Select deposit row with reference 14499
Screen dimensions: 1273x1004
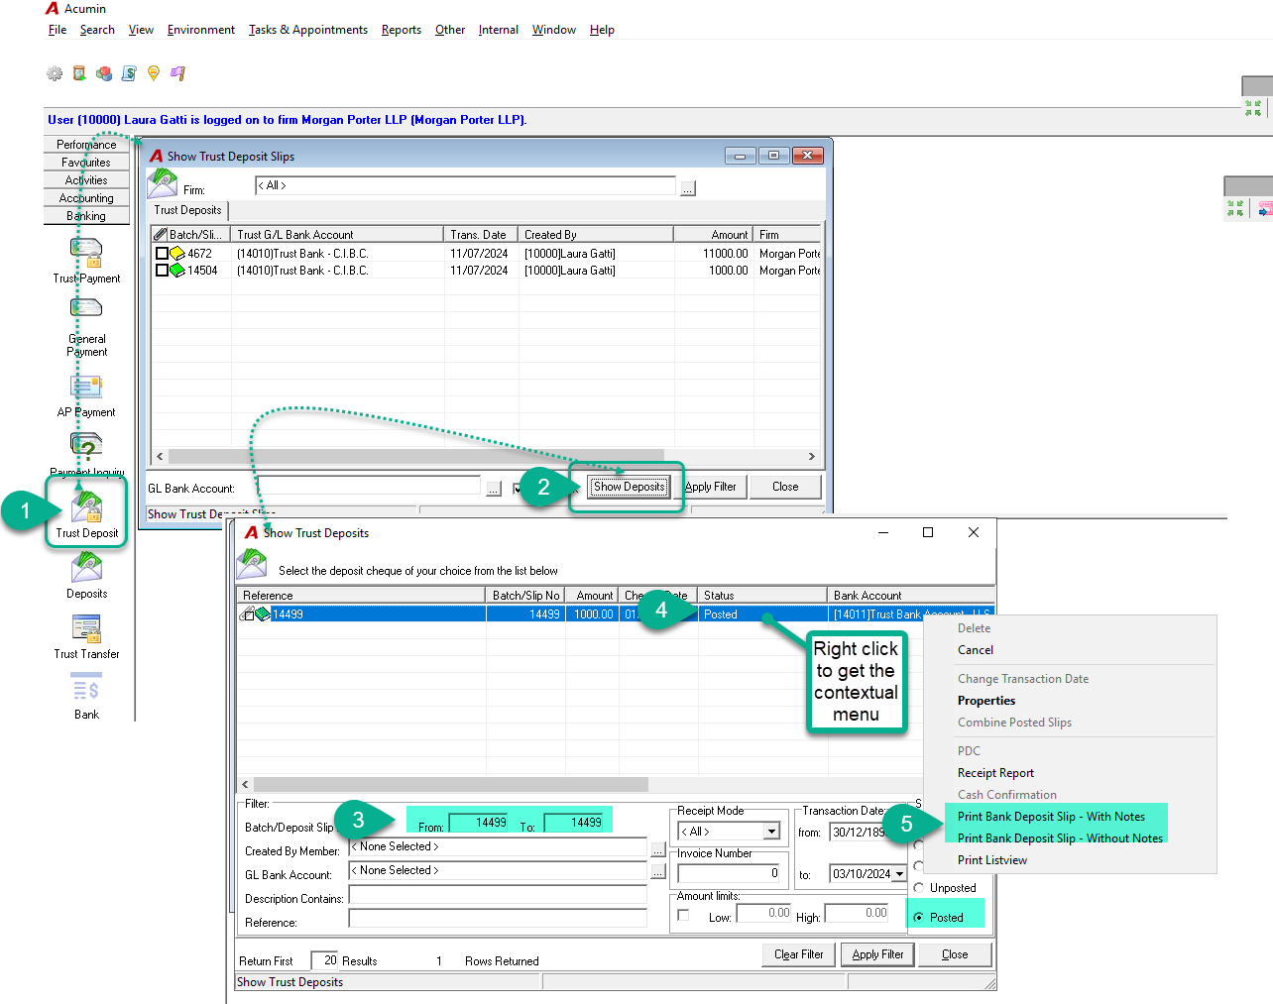coord(615,614)
